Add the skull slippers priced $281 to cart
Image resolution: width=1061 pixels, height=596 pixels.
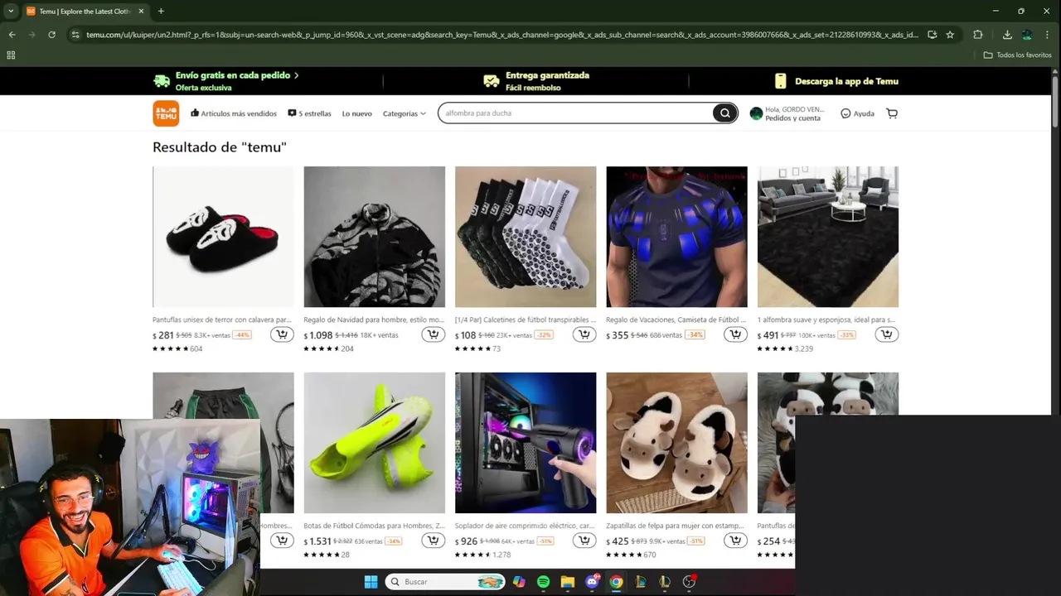coord(282,334)
